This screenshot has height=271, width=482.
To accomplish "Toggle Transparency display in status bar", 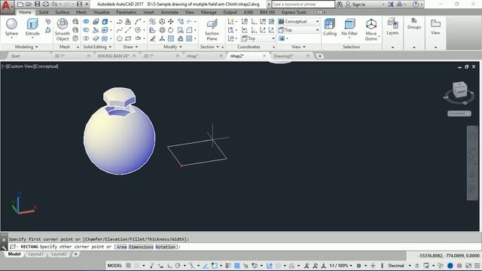I will (x=237, y=266).
